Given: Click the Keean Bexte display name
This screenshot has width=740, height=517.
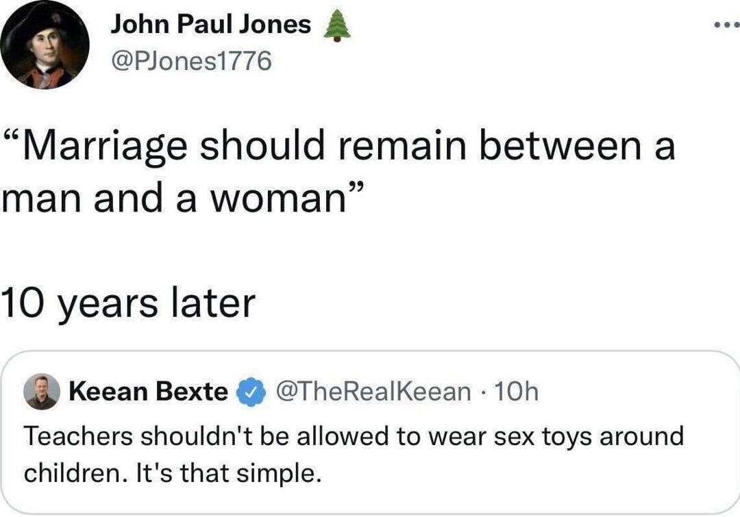Looking at the screenshot, I should tap(147, 392).
